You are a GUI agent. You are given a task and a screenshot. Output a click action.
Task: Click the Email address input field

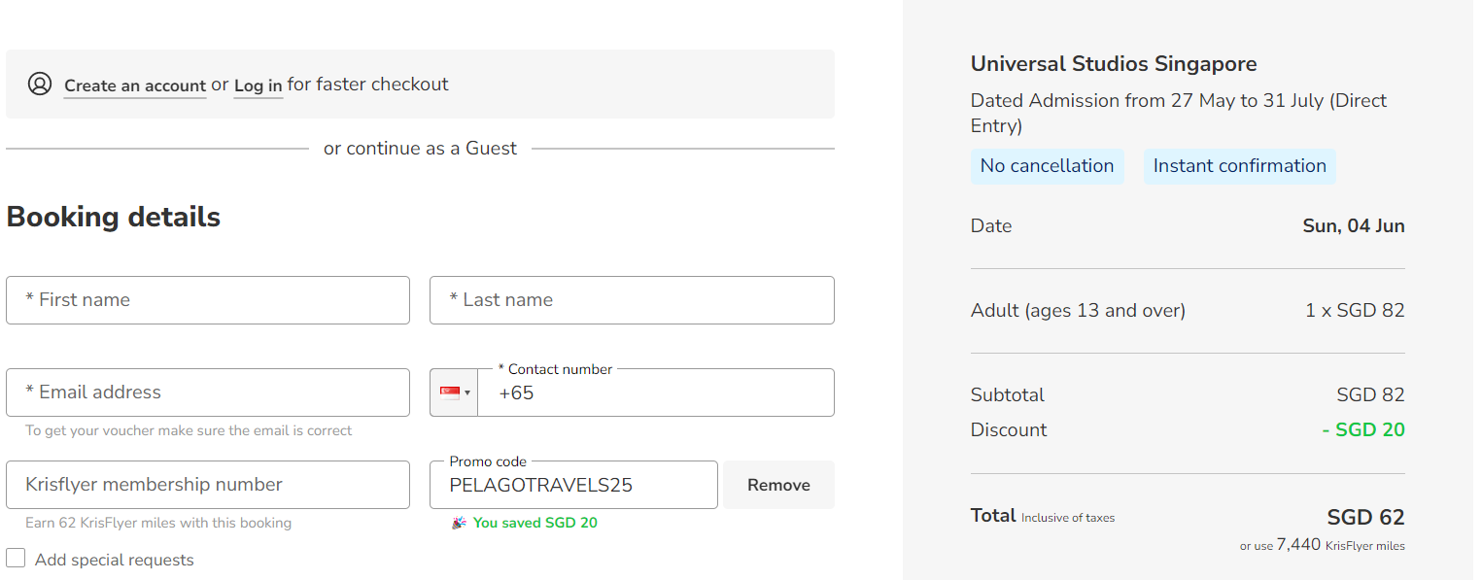click(207, 392)
